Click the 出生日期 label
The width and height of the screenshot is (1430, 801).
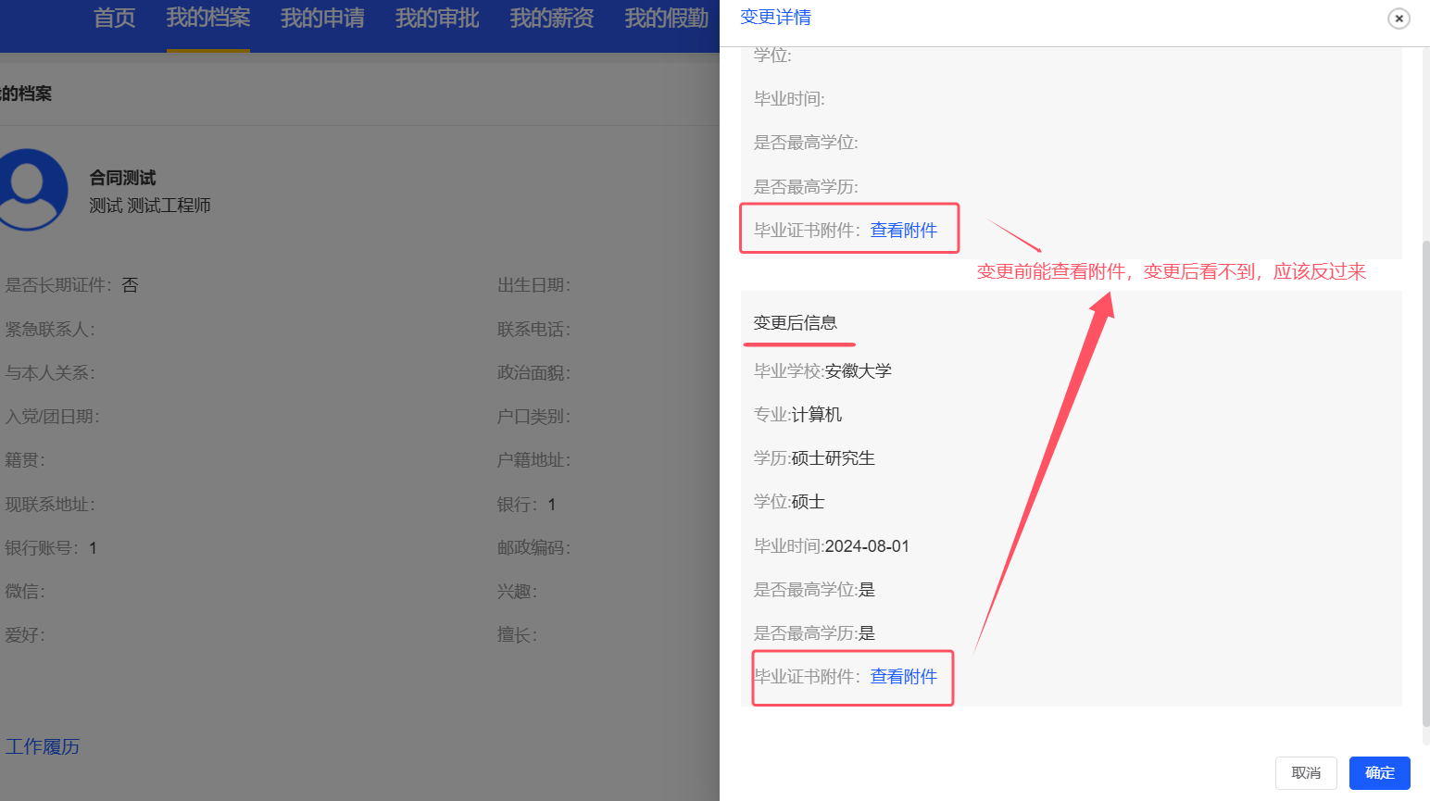tap(533, 285)
